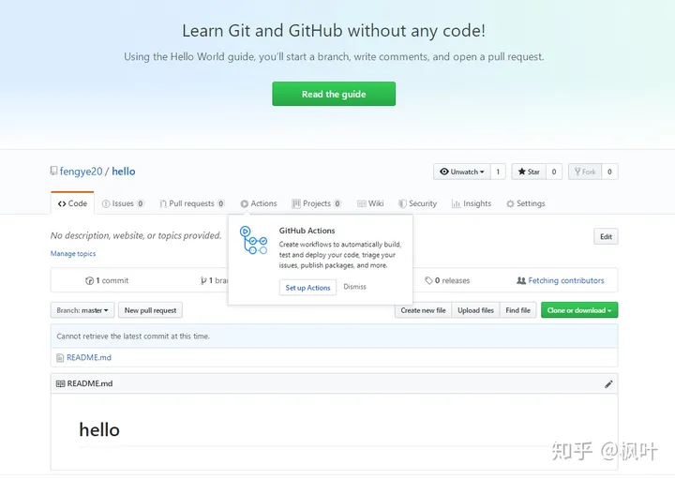Click the hello heading in README
The width and height of the screenshot is (675, 479).
point(99,430)
